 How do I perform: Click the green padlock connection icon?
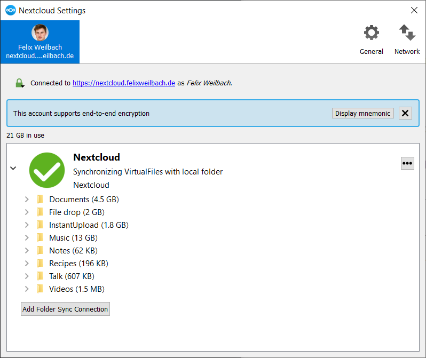coord(19,83)
